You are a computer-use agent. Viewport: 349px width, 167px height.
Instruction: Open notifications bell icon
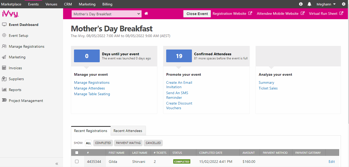pos(309,4)
